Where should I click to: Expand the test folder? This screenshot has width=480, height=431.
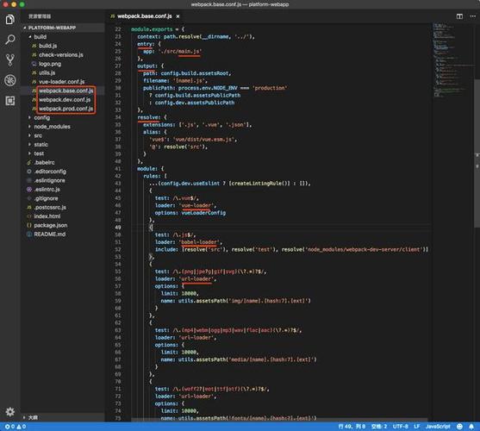point(63,153)
